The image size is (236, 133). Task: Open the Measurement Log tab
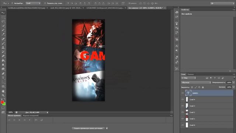[x=31, y=116]
